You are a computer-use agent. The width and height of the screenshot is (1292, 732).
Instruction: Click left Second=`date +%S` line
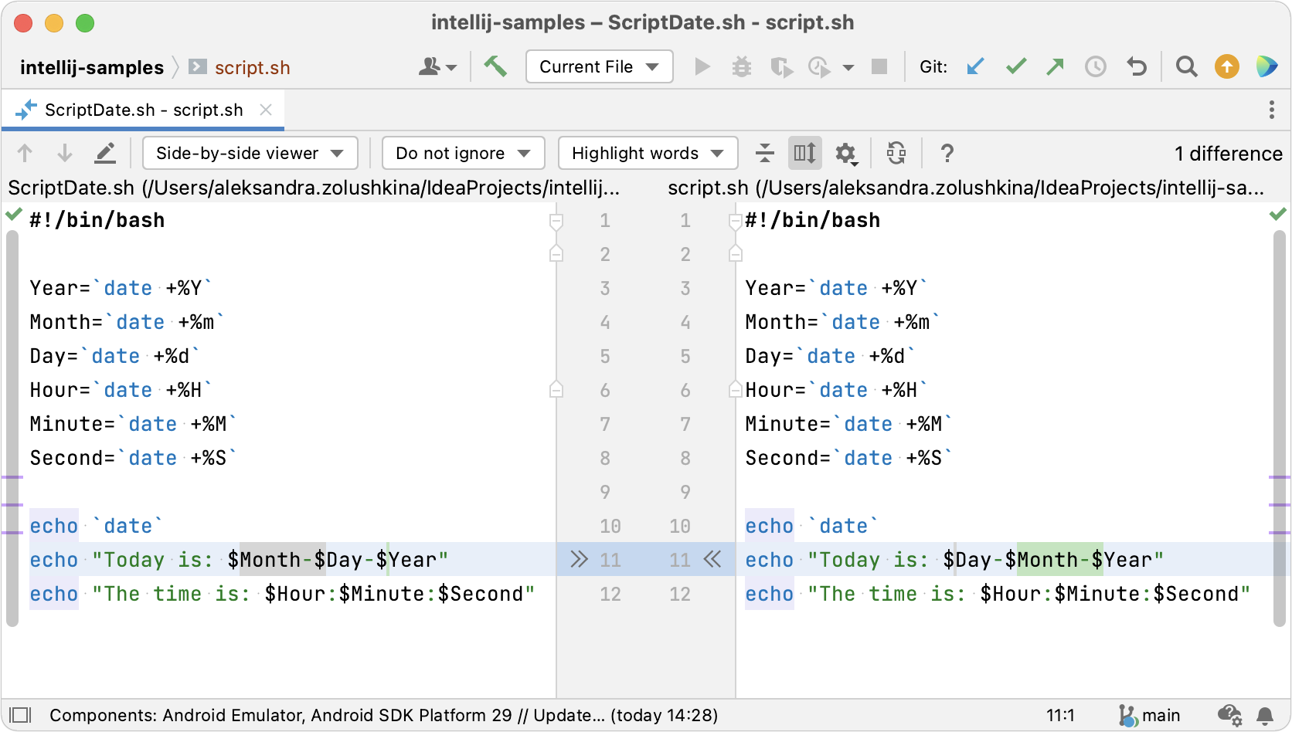pyautogui.click(x=133, y=458)
